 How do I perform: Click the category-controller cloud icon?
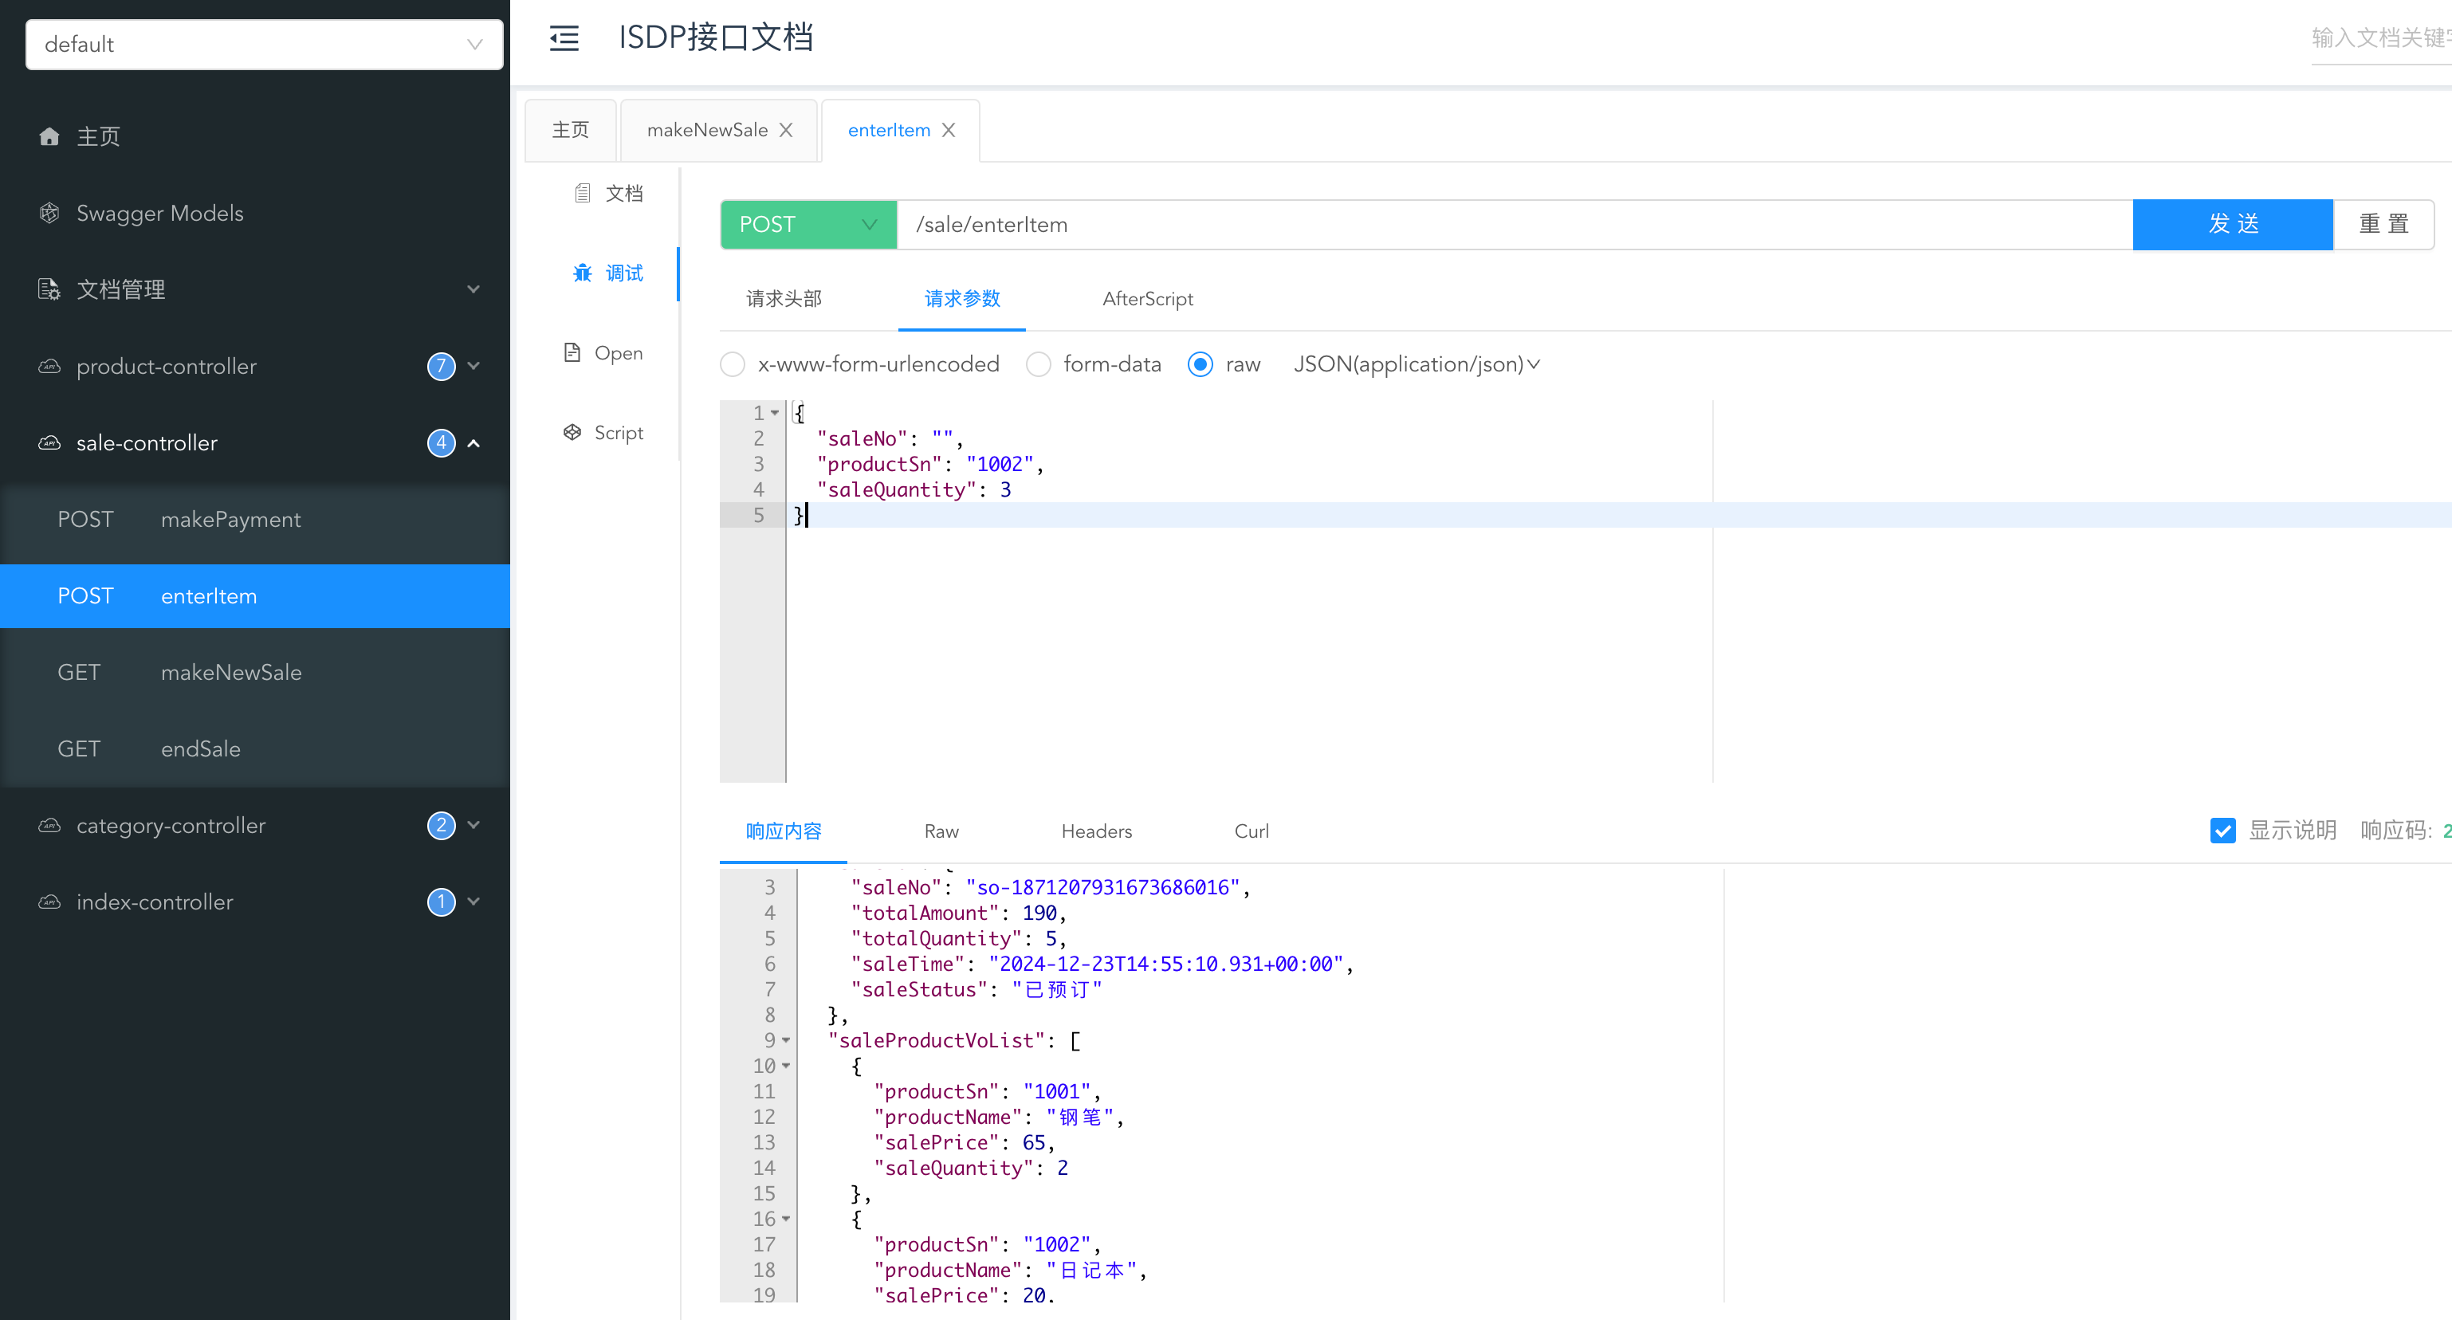point(49,825)
